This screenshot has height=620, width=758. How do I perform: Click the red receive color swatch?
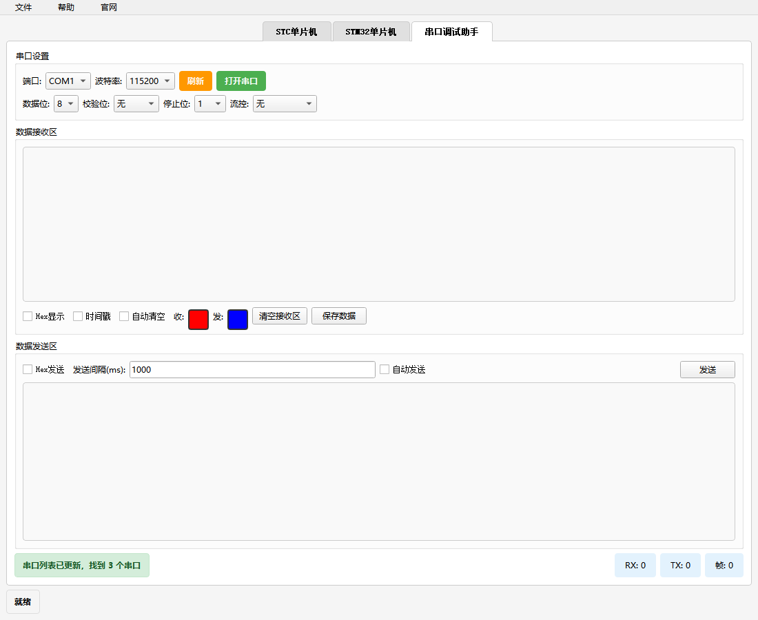[198, 320]
